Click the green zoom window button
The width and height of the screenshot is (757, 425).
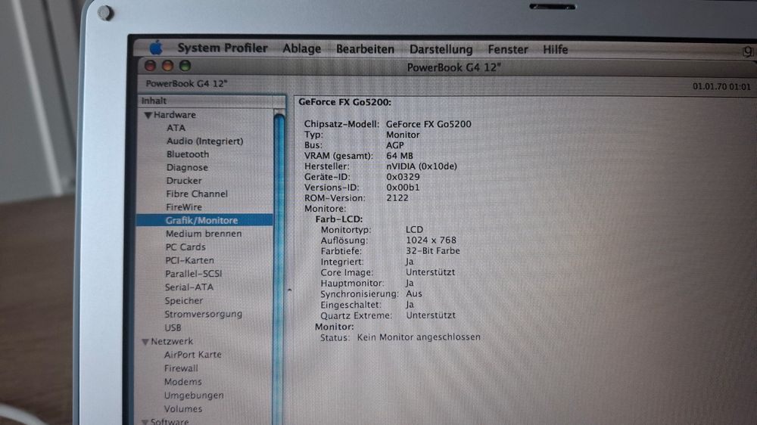pyautogui.click(x=185, y=66)
